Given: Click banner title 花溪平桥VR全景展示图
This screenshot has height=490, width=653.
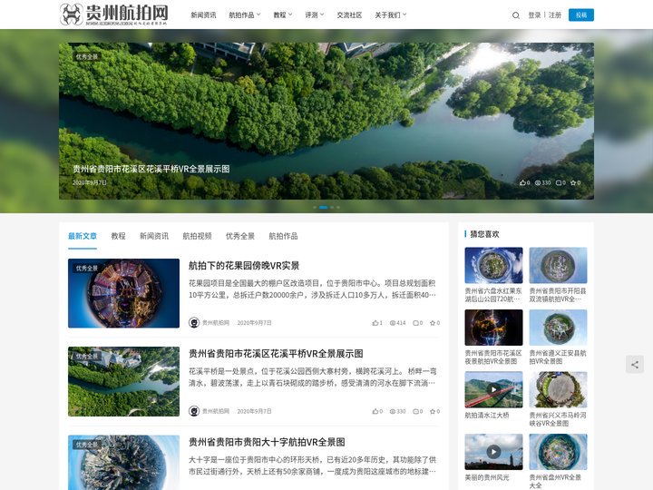Looking at the screenshot, I should pos(151,169).
